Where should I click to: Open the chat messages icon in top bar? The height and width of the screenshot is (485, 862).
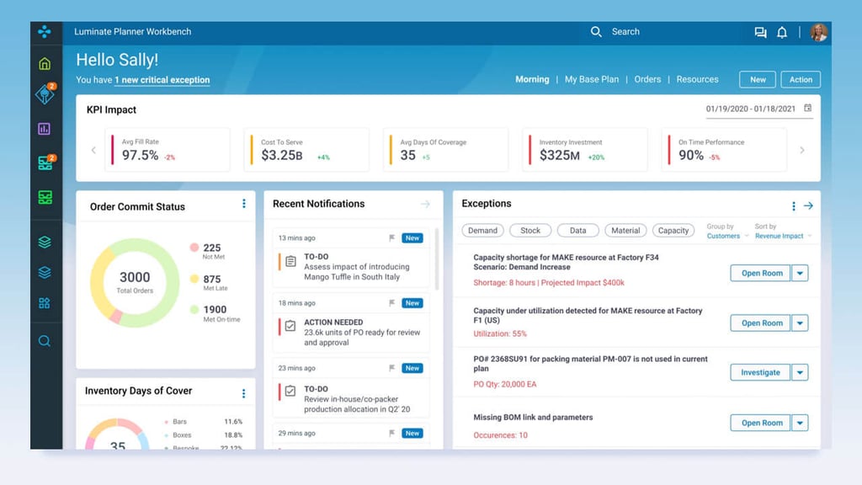pyautogui.click(x=760, y=32)
